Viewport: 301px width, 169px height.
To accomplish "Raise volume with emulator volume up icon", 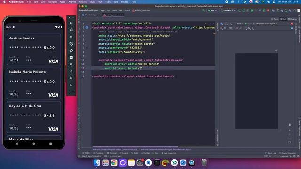I will (71, 30).
